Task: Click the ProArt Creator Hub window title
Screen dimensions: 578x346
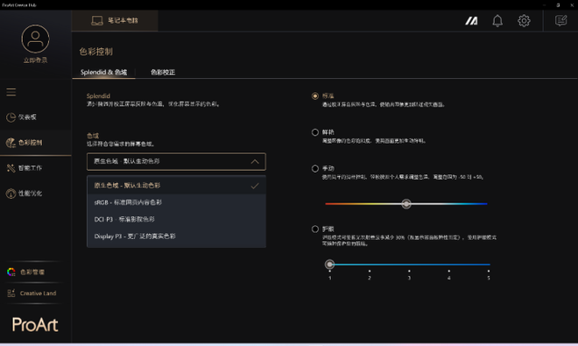Action: pos(19,5)
